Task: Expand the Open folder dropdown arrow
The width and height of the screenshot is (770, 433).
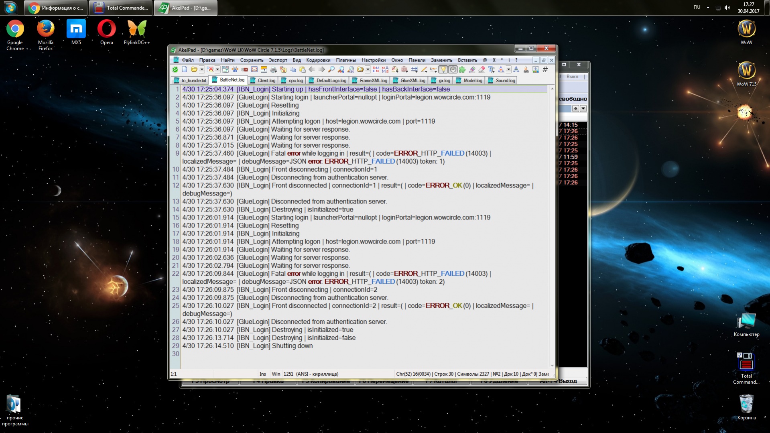Action: (x=202, y=70)
